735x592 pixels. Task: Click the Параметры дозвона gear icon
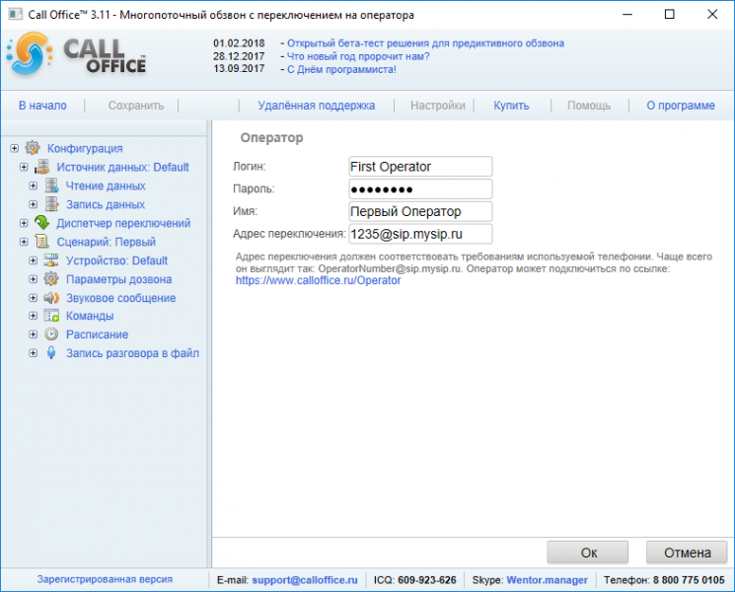click(51, 279)
